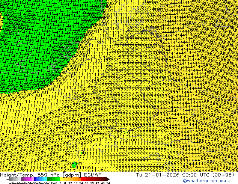Select the dark blue legend swatch at -30
238x184 pixels.
tap(35, 179)
